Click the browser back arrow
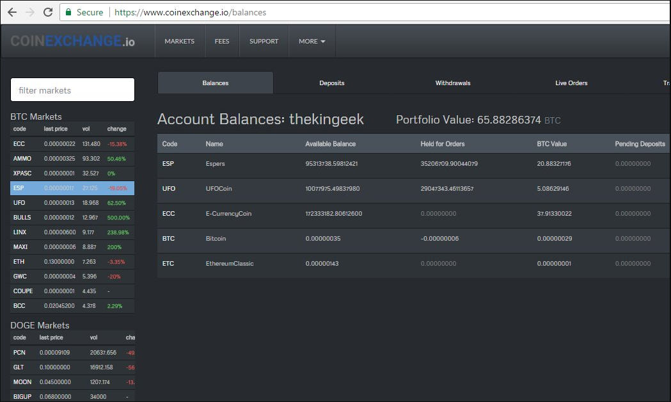 [12, 12]
